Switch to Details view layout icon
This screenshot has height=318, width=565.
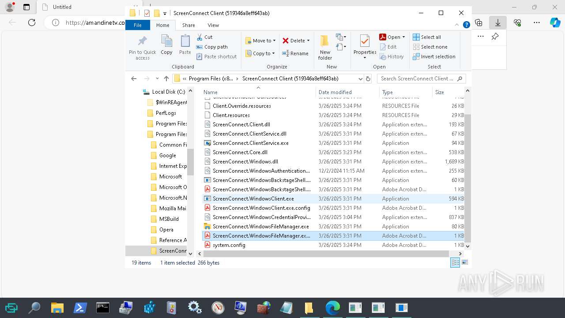click(x=455, y=263)
